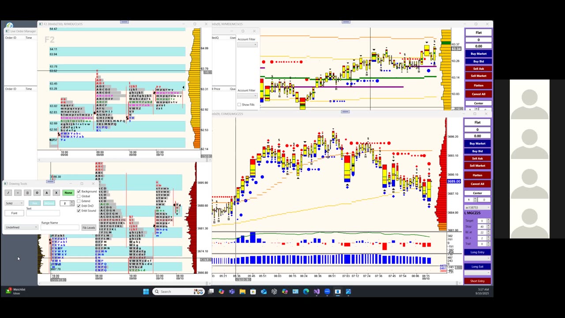The image size is (565, 318).
Task: Click the Short Entry button
Action: (x=477, y=281)
